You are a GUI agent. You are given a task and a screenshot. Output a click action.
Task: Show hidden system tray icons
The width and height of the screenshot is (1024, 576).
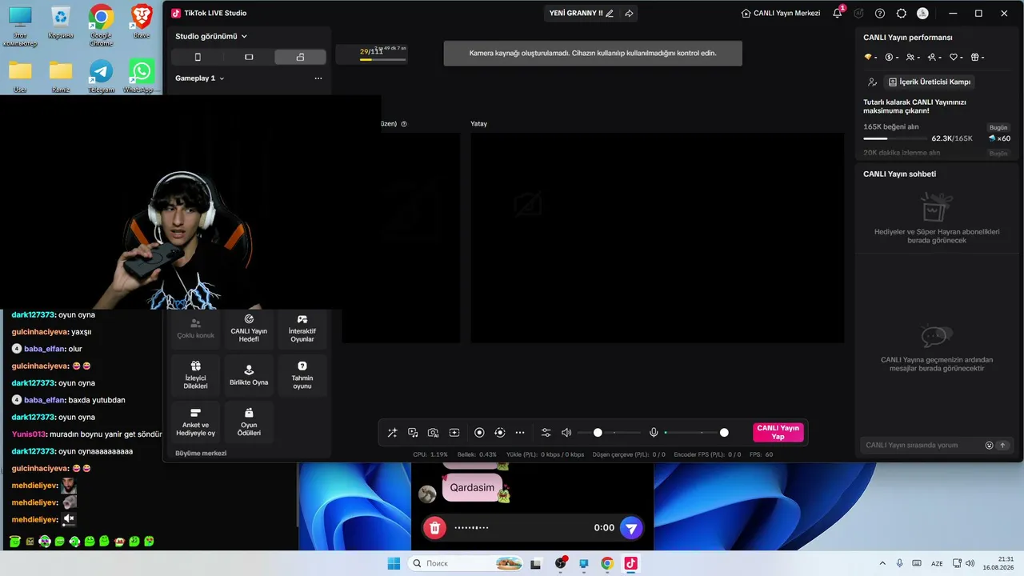pos(882,563)
